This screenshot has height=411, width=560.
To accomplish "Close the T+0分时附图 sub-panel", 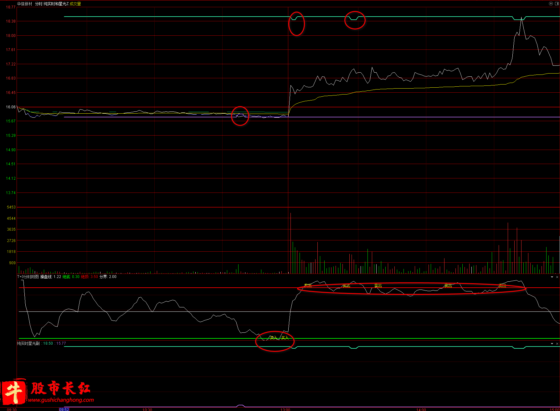I will (x=557, y=277).
